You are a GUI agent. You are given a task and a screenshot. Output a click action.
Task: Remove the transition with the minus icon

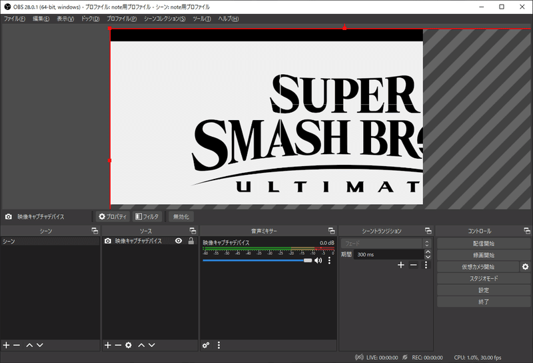pyautogui.click(x=413, y=265)
